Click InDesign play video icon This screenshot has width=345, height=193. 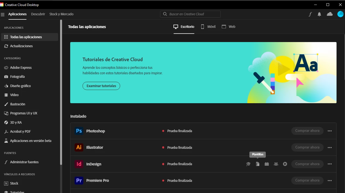[285, 164]
